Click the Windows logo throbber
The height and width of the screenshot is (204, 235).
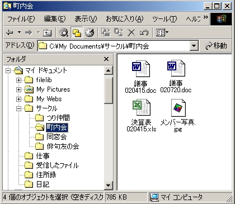pos(221,19)
